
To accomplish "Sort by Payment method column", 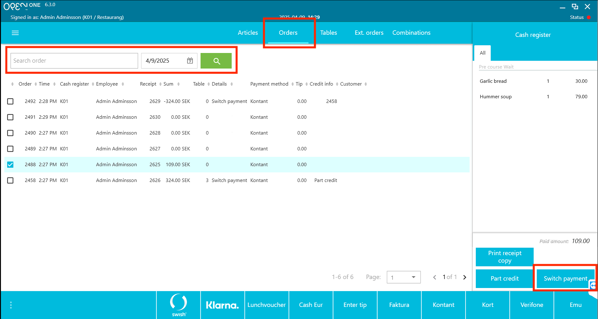I will click(269, 84).
